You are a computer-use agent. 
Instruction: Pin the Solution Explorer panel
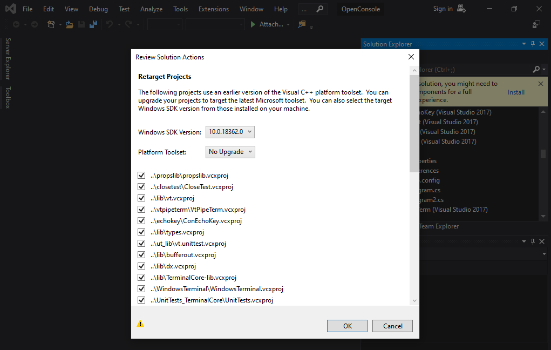(x=533, y=44)
